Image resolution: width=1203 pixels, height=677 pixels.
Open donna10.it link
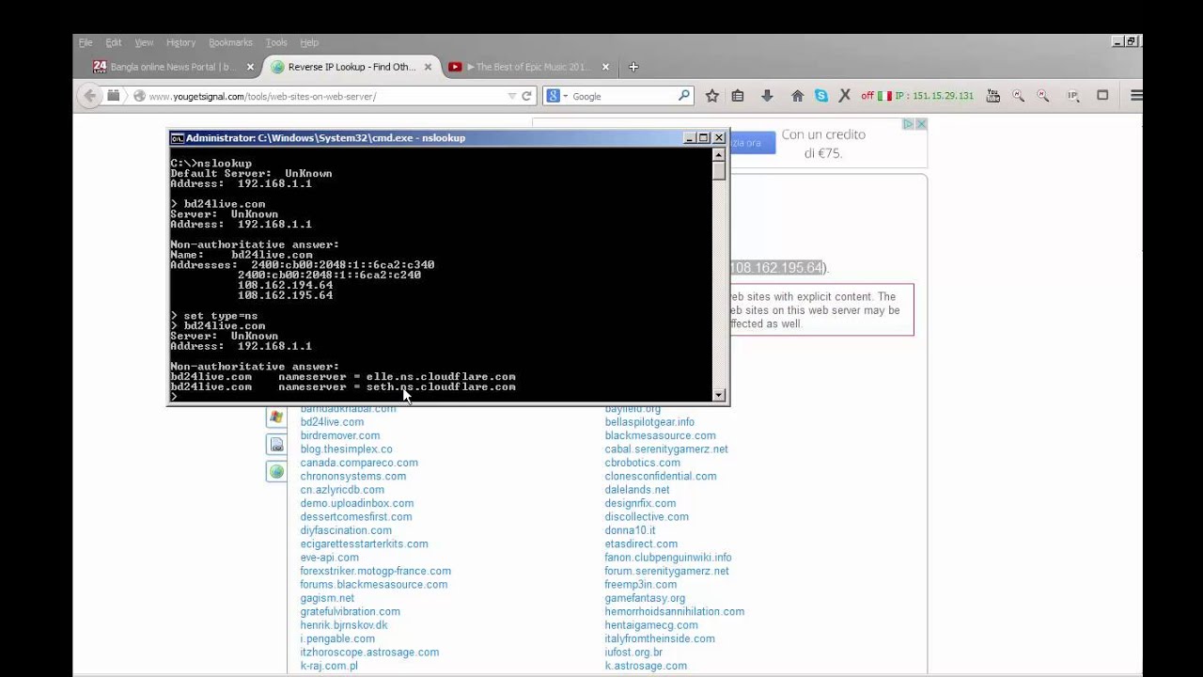(630, 530)
